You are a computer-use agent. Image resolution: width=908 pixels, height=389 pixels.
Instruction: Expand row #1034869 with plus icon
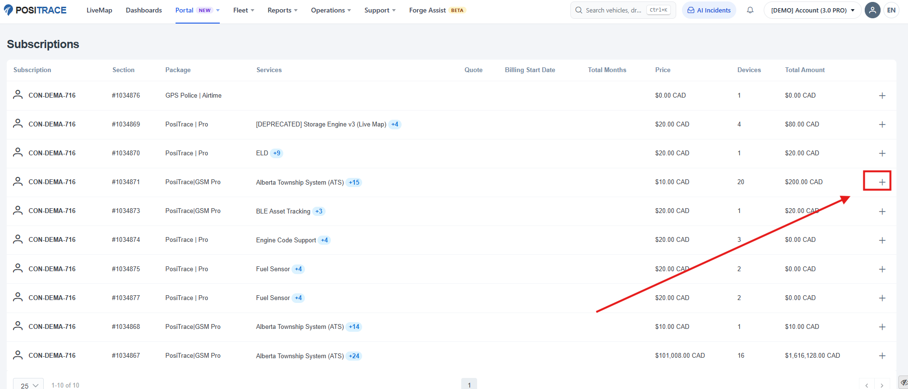[882, 125]
